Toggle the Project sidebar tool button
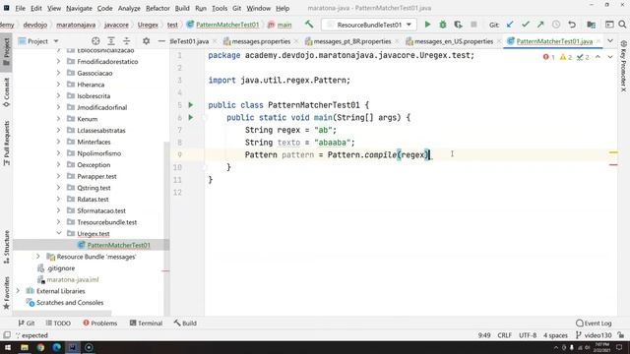 7,51
